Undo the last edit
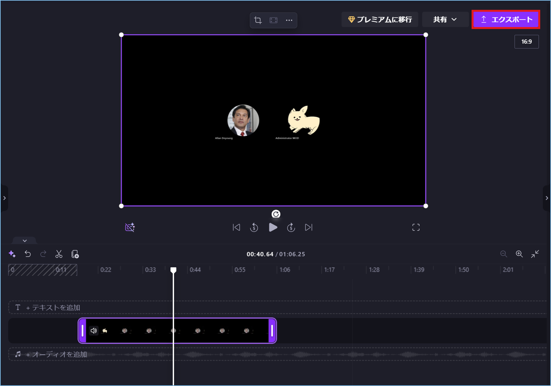Viewport: 551px width, 386px height. 28,254
